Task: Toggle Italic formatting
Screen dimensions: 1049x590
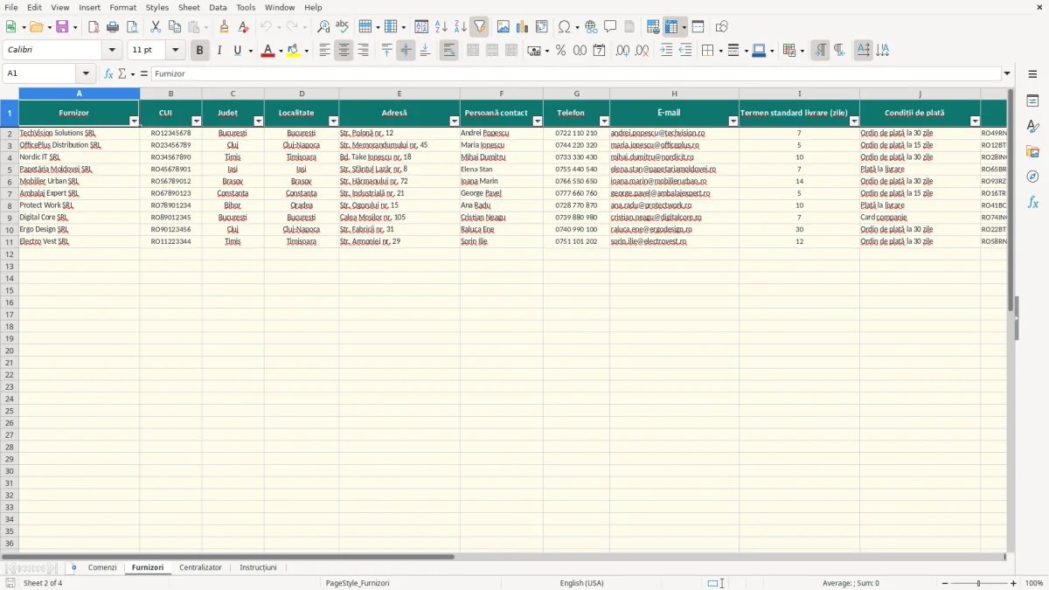Action: 219,51
